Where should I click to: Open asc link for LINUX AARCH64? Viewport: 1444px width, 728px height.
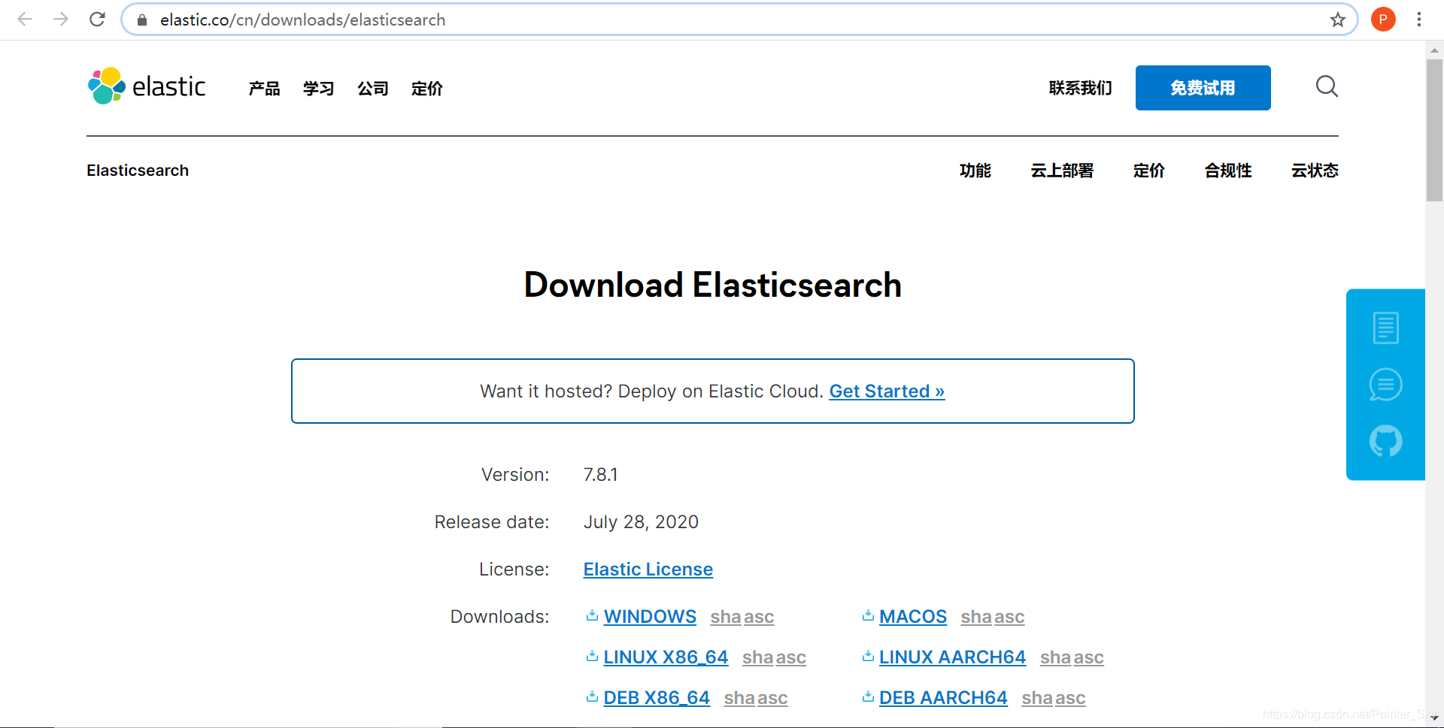(1089, 657)
